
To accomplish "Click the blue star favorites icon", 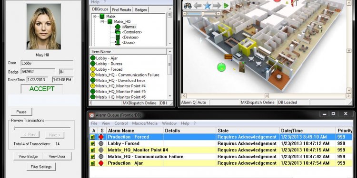I will [207, 5].
